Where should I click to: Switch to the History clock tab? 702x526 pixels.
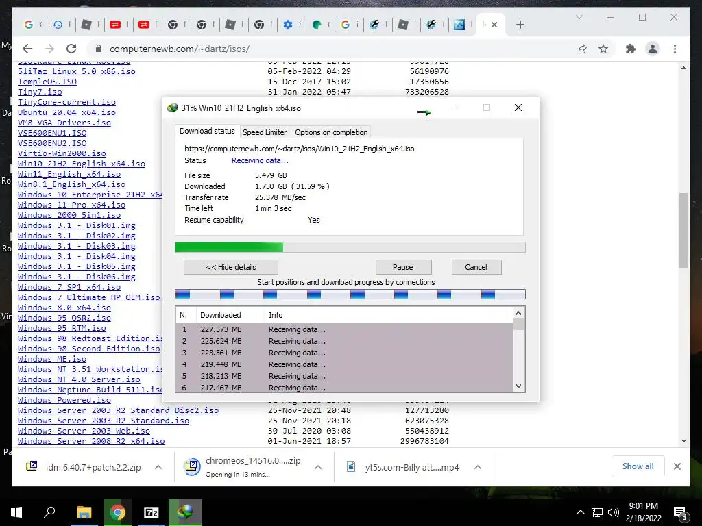pyautogui.click(x=58, y=25)
